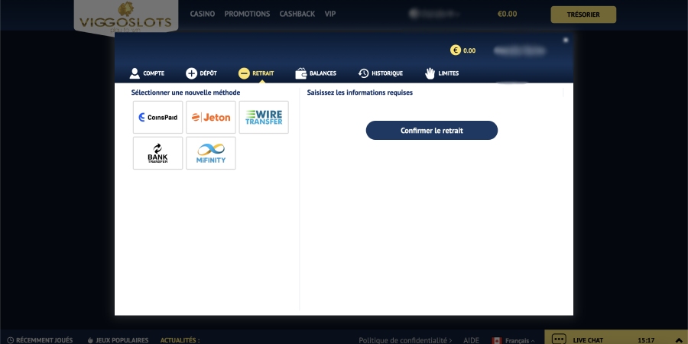Click the AIDE help link
Screen dimensions: 688x344
coord(471,339)
